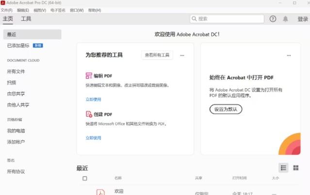Open more options on recommended tools card
This screenshot has height=195, width=310.
pyautogui.click(x=182, y=56)
